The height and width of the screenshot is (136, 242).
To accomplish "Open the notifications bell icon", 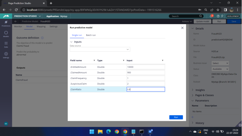I will click(211, 16).
